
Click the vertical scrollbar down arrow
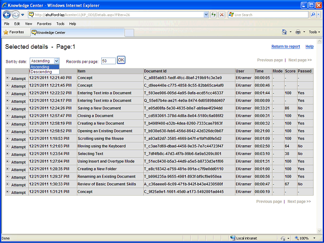319,231
